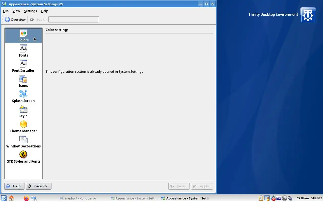Open the Home folder from taskbar
This screenshot has width=323, height=202.
(11, 198)
